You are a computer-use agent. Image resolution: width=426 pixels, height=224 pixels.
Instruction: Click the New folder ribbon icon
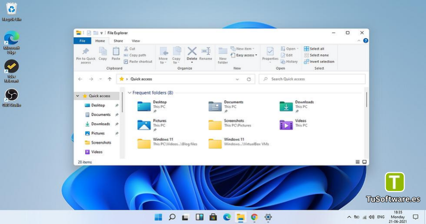point(223,55)
